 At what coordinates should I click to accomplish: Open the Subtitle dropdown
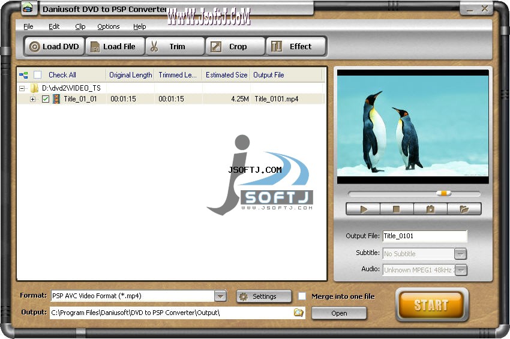[x=460, y=254]
